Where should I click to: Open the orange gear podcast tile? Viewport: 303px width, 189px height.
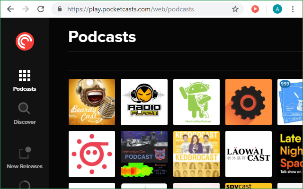249,102
